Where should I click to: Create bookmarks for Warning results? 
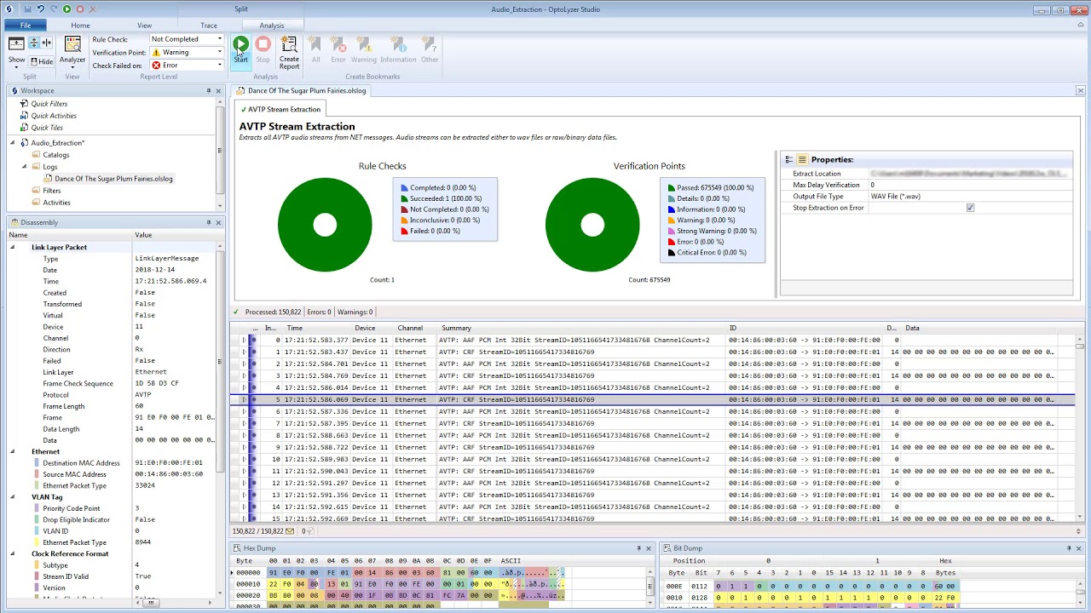pos(363,49)
